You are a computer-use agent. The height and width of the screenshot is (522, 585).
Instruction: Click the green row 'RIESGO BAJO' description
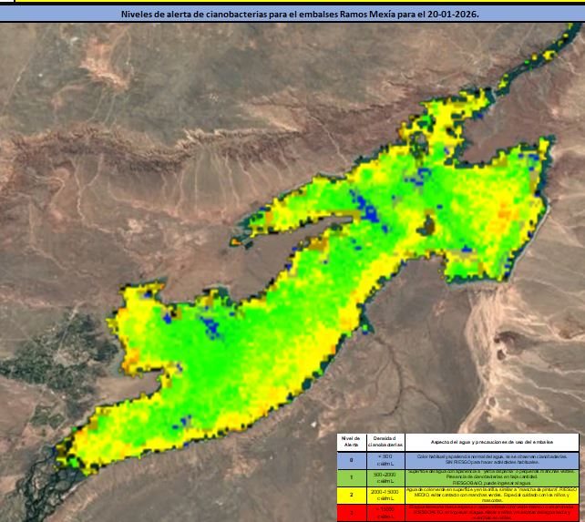pos(490,477)
